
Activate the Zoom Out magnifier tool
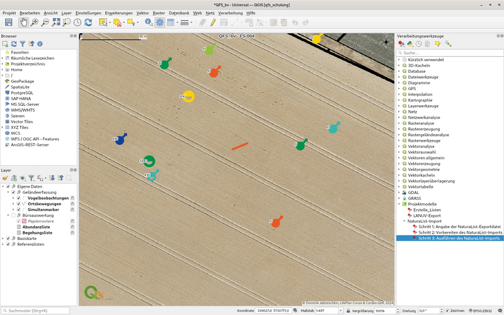click(45, 22)
